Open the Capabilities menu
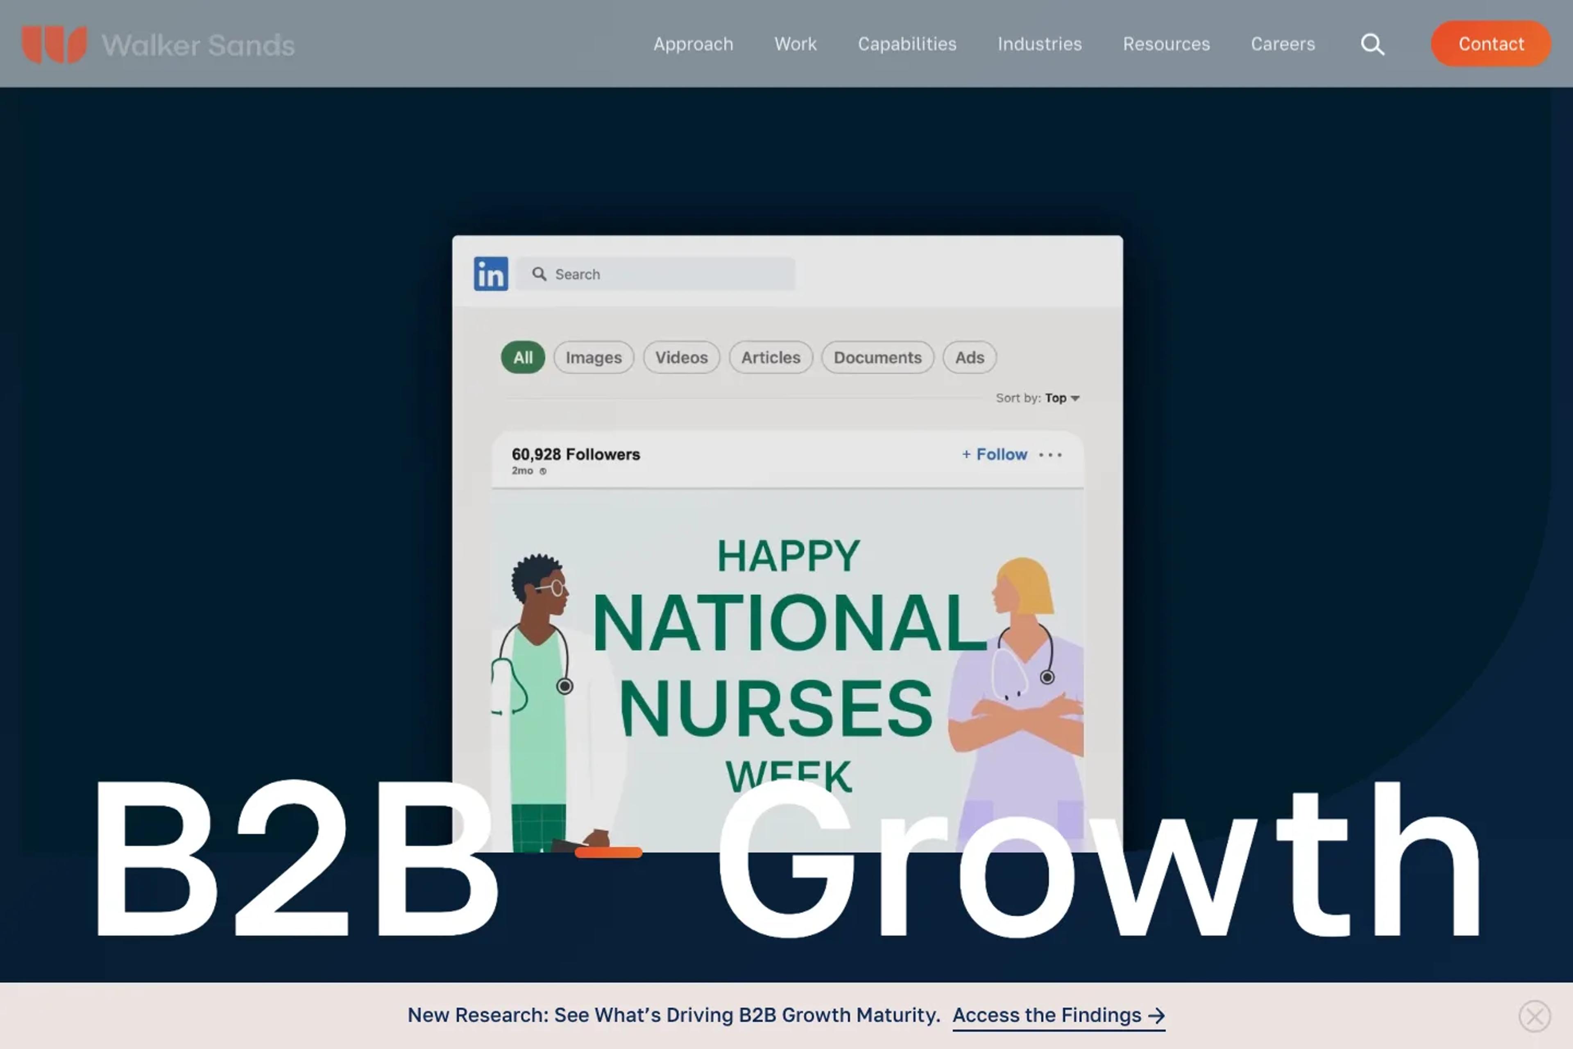The height and width of the screenshot is (1049, 1573). coord(907,44)
